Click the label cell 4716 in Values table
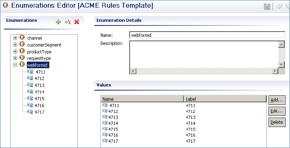The image size is (290, 148). 190,135
